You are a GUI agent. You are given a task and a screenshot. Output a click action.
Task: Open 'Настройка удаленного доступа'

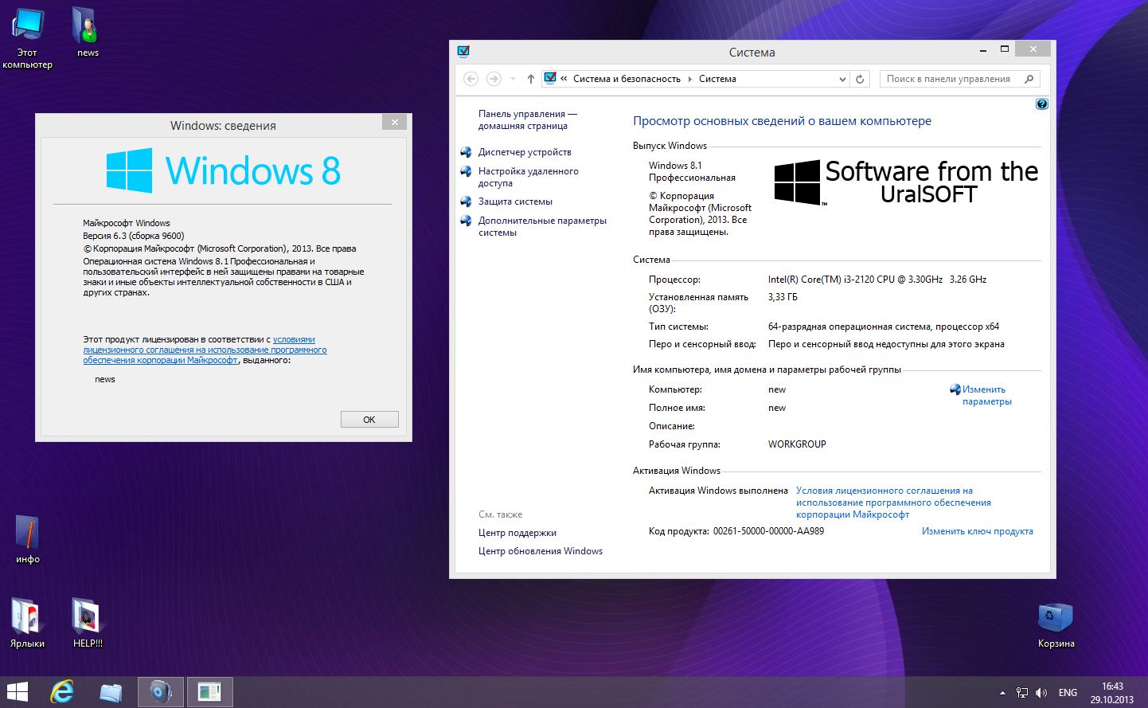pos(529,177)
